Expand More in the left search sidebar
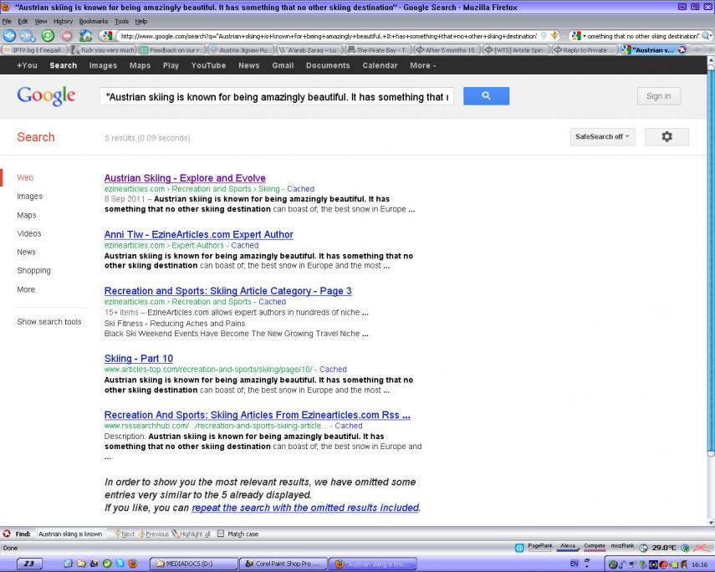The width and height of the screenshot is (715, 572). [x=26, y=289]
